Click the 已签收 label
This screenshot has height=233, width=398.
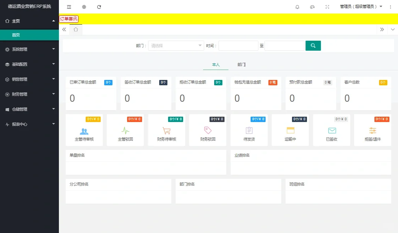pyautogui.click(x=332, y=140)
